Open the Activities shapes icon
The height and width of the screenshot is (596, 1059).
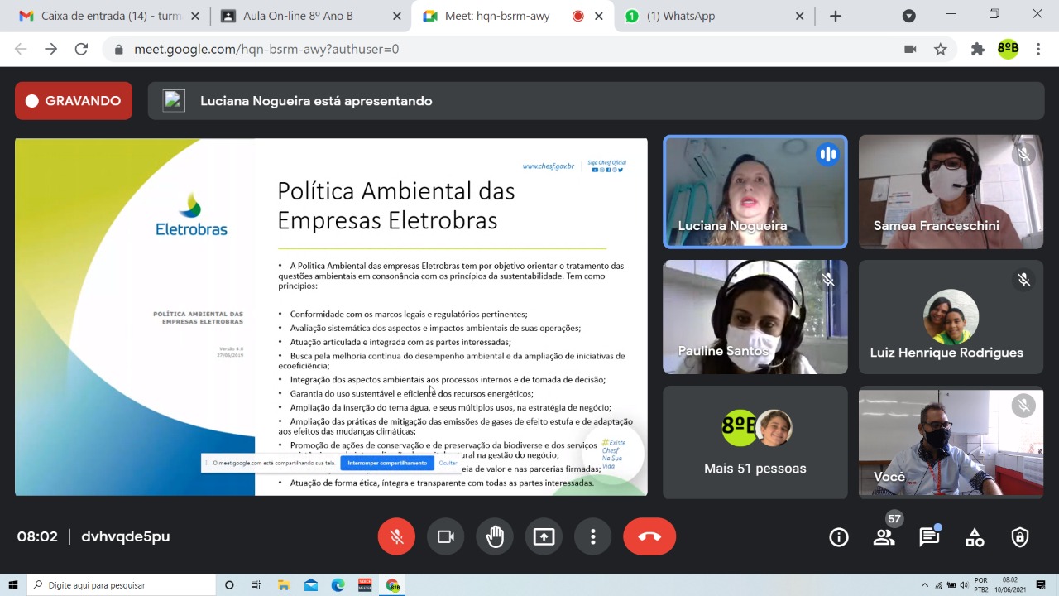(975, 537)
